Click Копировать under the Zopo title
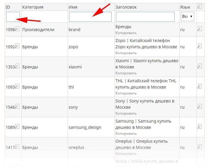209x167 pixels. click(126, 53)
